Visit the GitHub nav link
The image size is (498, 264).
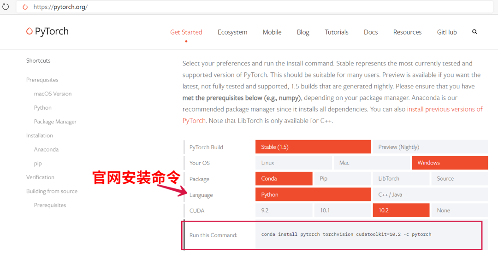point(446,32)
